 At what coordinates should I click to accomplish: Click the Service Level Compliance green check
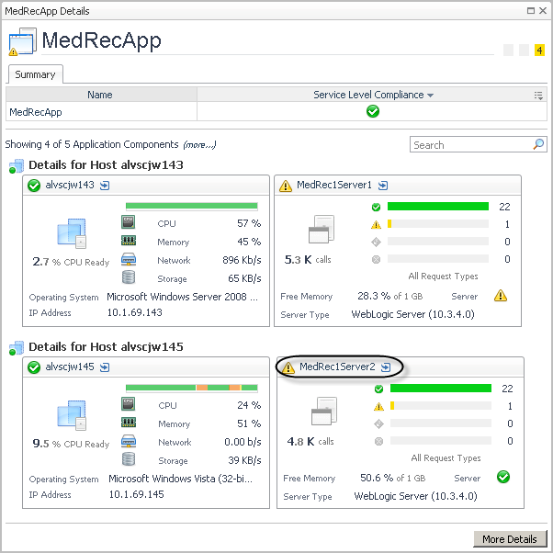click(373, 112)
